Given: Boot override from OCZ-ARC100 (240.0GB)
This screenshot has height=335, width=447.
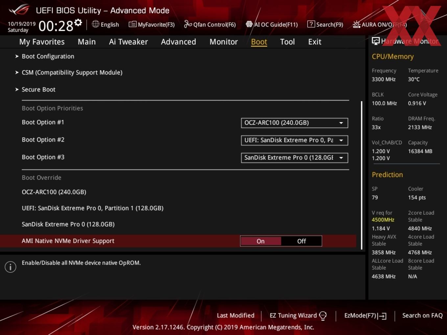Looking at the screenshot, I should (54, 192).
